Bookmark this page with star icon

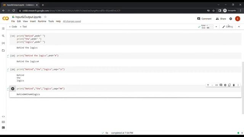pos(213,11)
